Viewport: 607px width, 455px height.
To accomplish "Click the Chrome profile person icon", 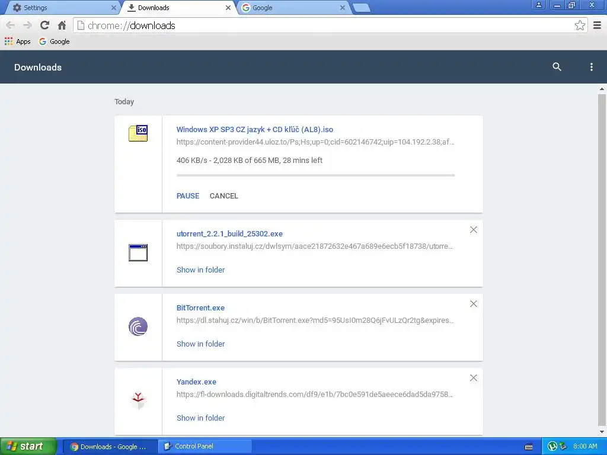I will tap(538, 5).
